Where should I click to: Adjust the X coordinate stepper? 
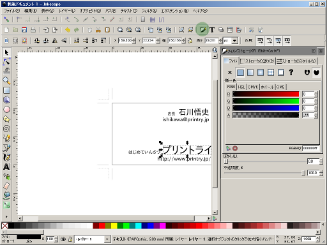[x=134, y=40]
